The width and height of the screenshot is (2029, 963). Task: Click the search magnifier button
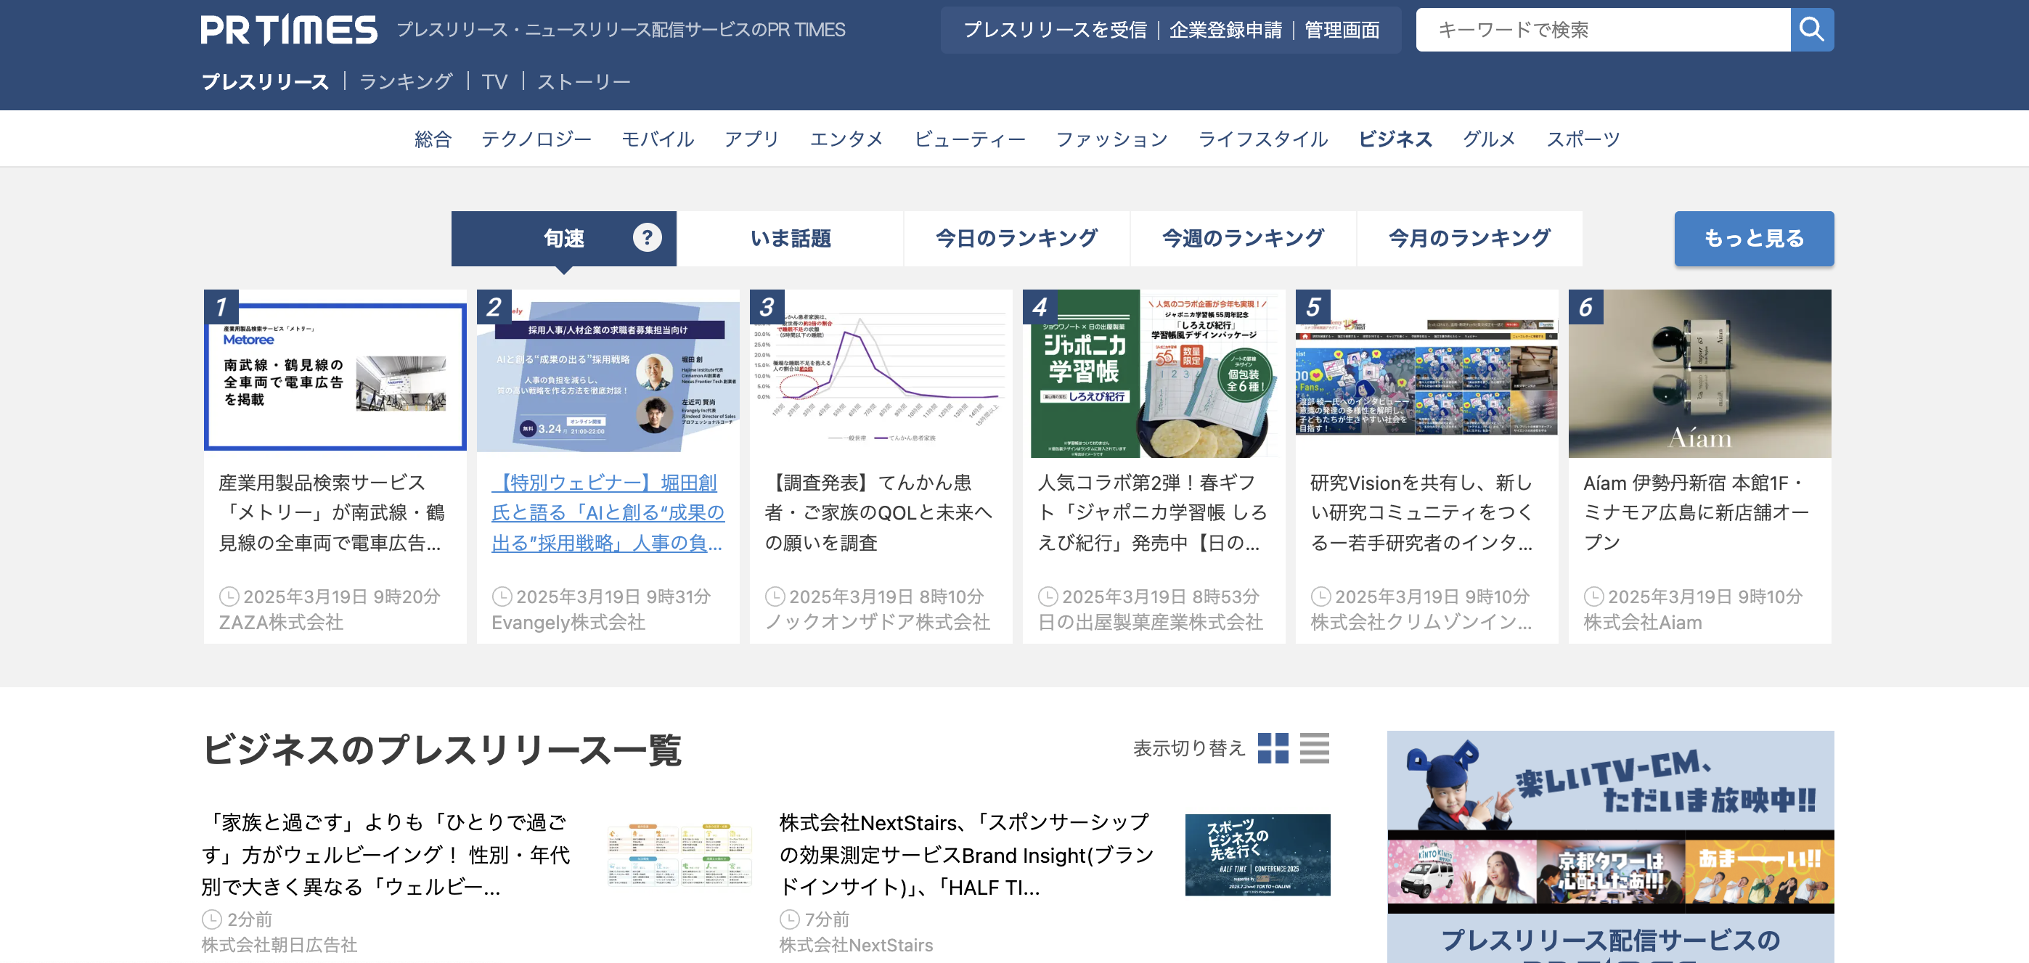tap(1812, 30)
